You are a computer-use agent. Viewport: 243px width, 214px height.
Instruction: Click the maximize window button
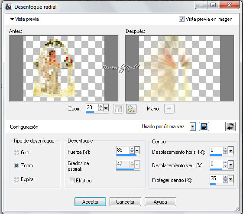213,5
